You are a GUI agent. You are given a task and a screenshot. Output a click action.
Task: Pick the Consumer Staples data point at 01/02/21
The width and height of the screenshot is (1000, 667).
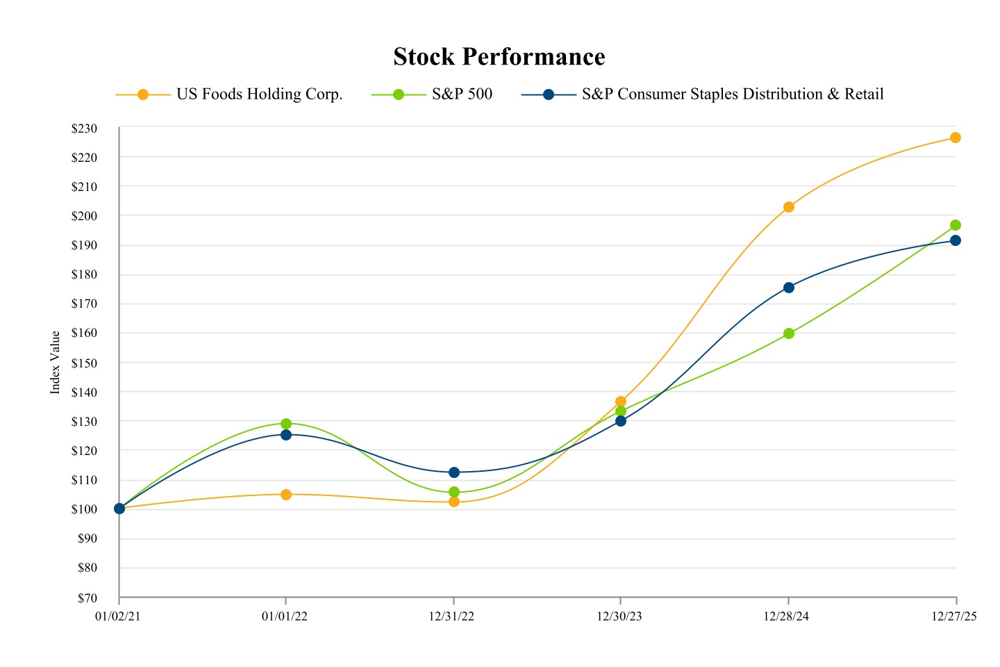(x=119, y=509)
